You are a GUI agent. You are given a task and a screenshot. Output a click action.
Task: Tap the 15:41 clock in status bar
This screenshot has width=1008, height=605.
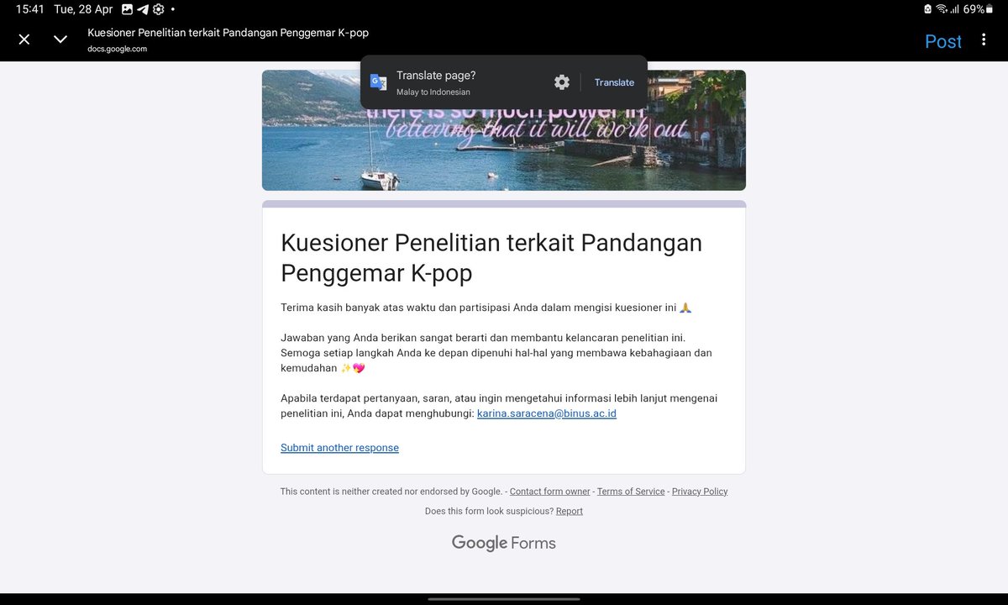[30, 9]
